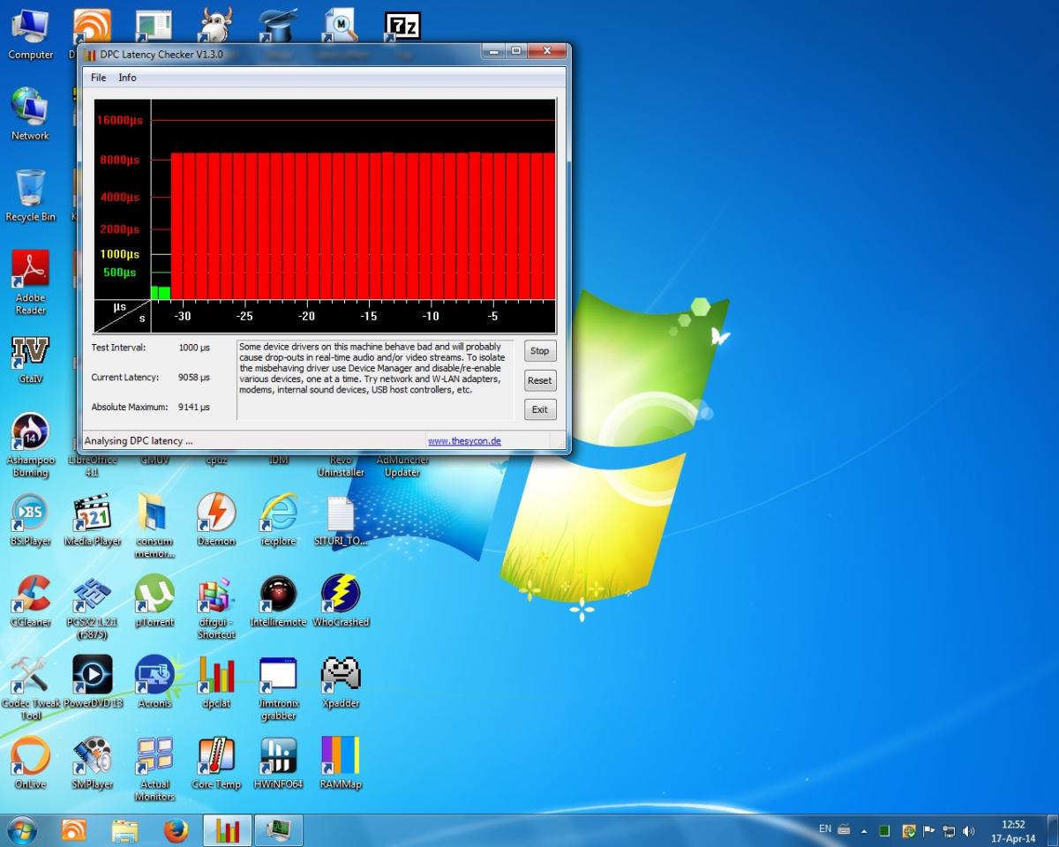Open the File menu
Image resolution: width=1059 pixels, height=847 pixels.
pyautogui.click(x=98, y=78)
